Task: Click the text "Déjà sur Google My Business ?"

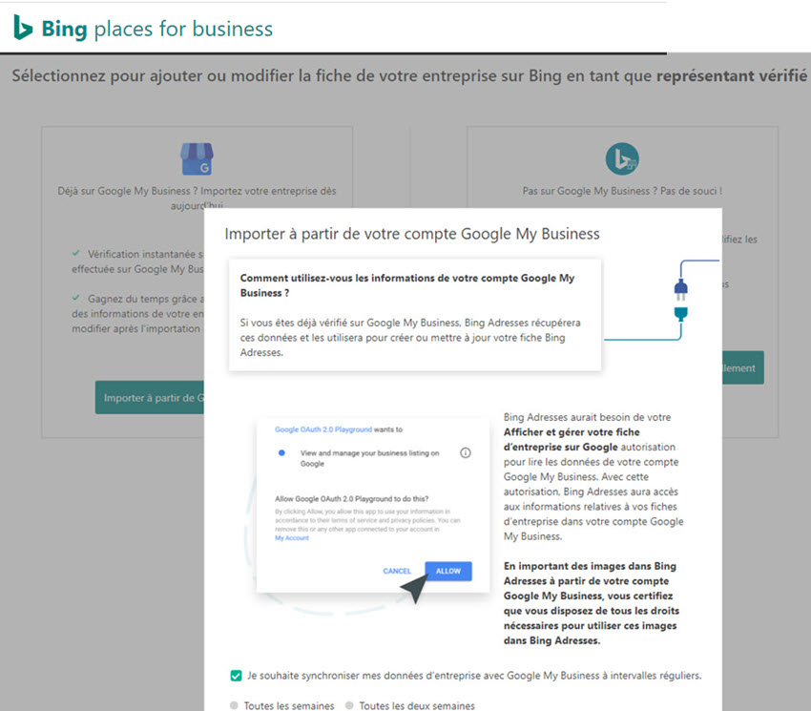Action: click(127, 191)
